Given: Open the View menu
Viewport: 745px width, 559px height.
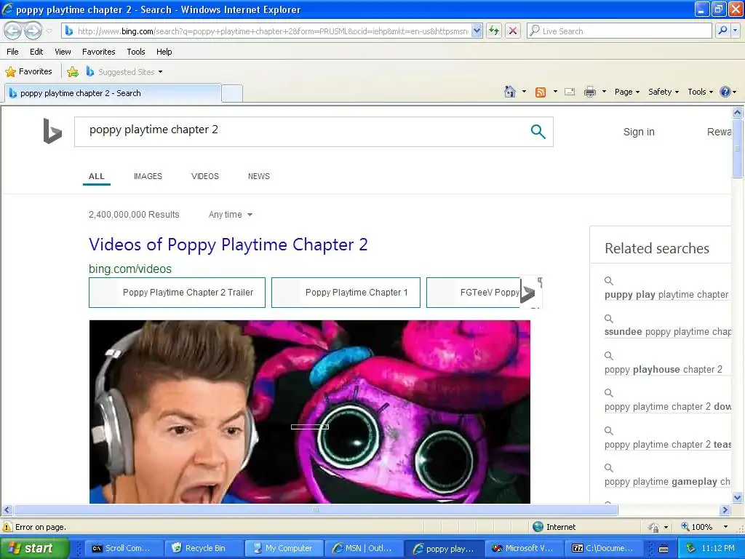Looking at the screenshot, I should click(63, 52).
